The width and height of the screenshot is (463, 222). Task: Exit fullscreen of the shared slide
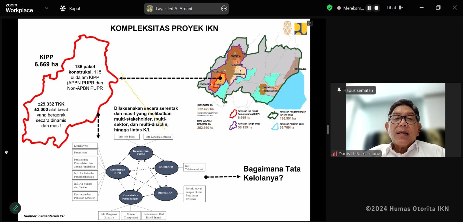(310, 23)
